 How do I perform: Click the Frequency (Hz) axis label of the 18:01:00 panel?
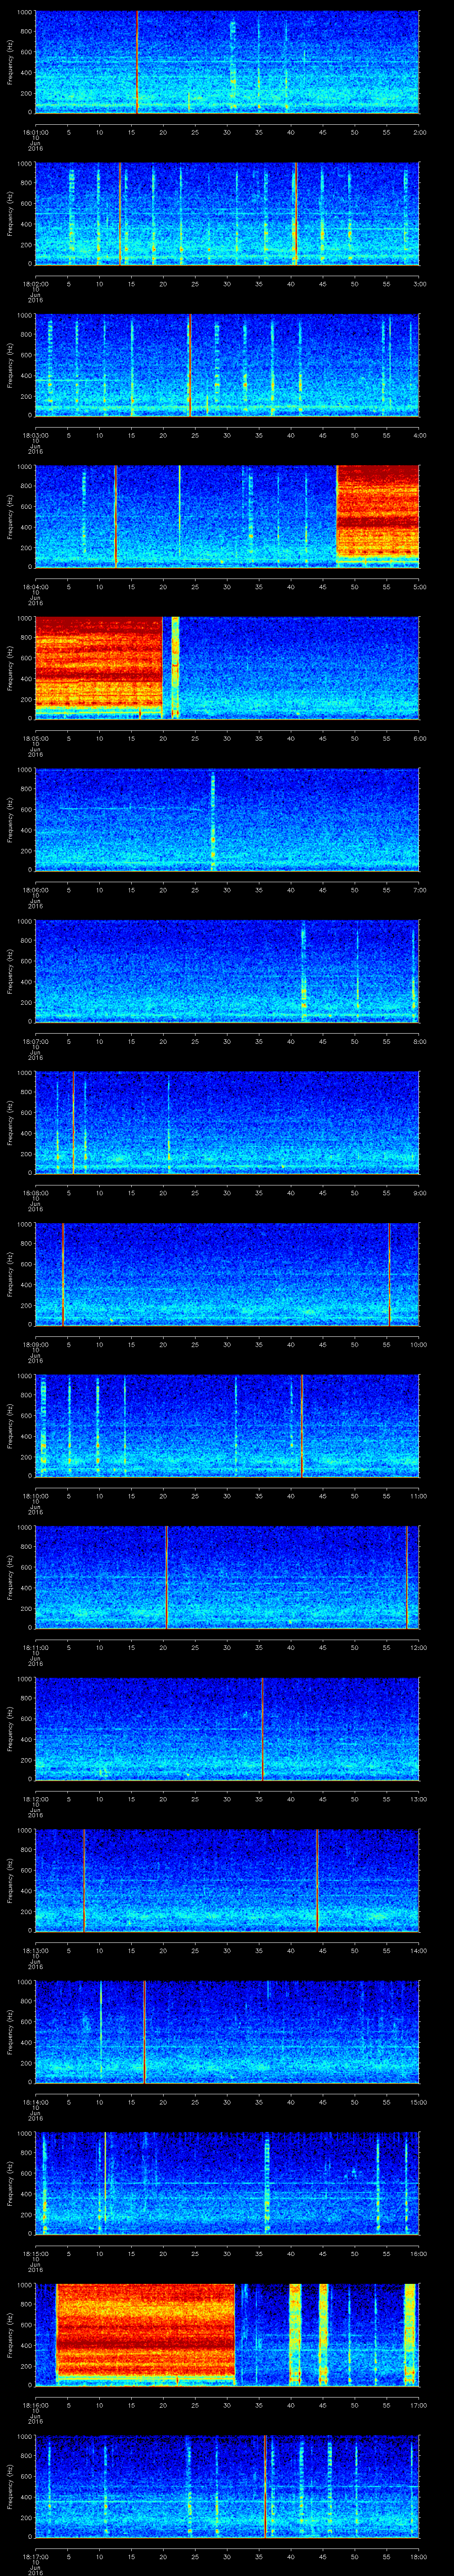(10, 62)
